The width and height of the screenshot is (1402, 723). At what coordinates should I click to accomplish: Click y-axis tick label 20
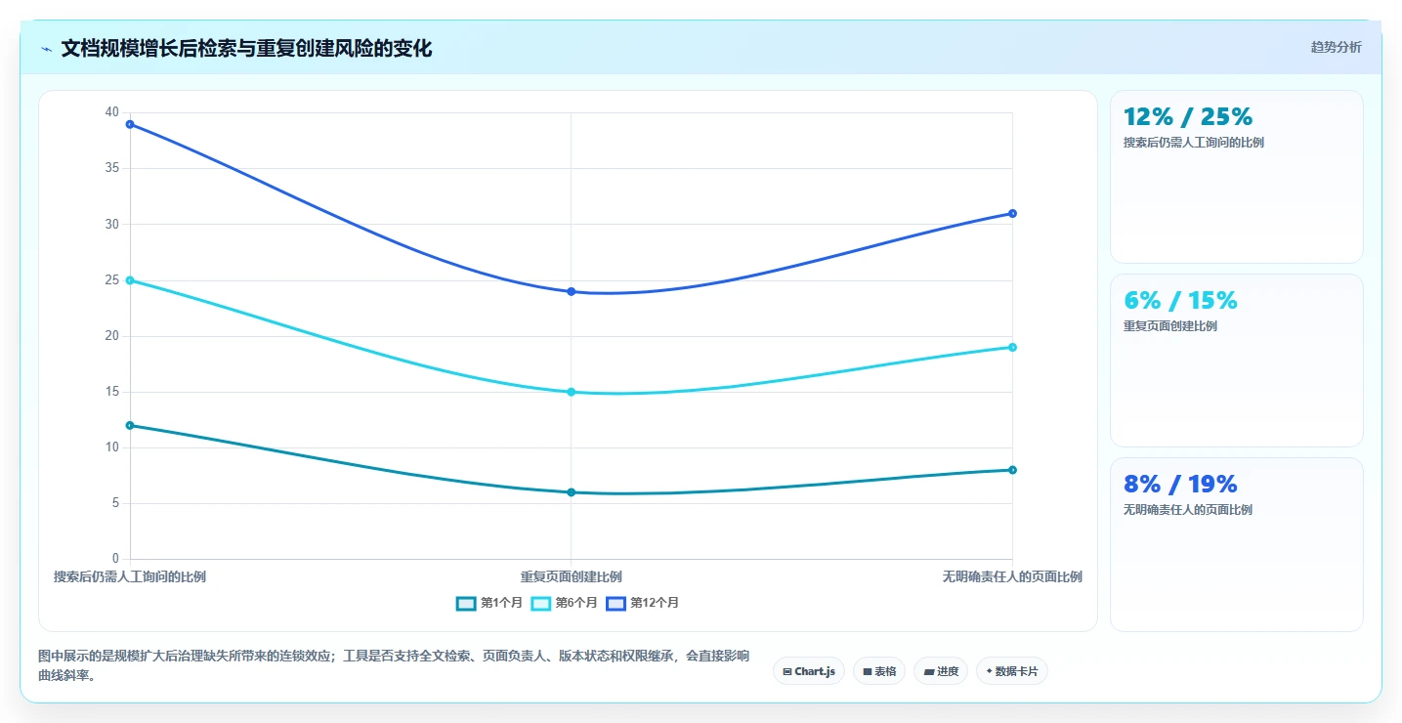click(x=111, y=336)
